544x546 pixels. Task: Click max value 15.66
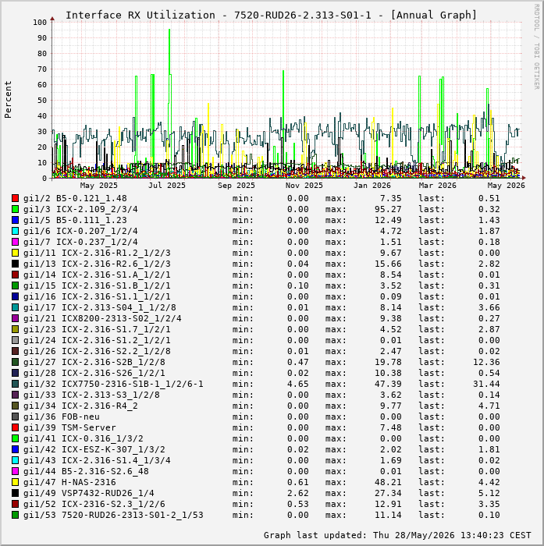pos(388,264)
